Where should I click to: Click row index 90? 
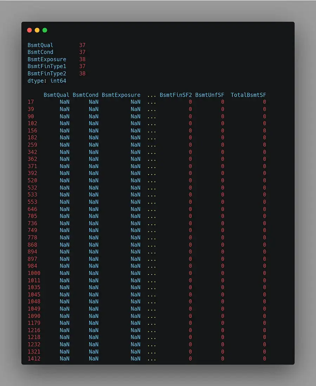[x=31, y=116]
